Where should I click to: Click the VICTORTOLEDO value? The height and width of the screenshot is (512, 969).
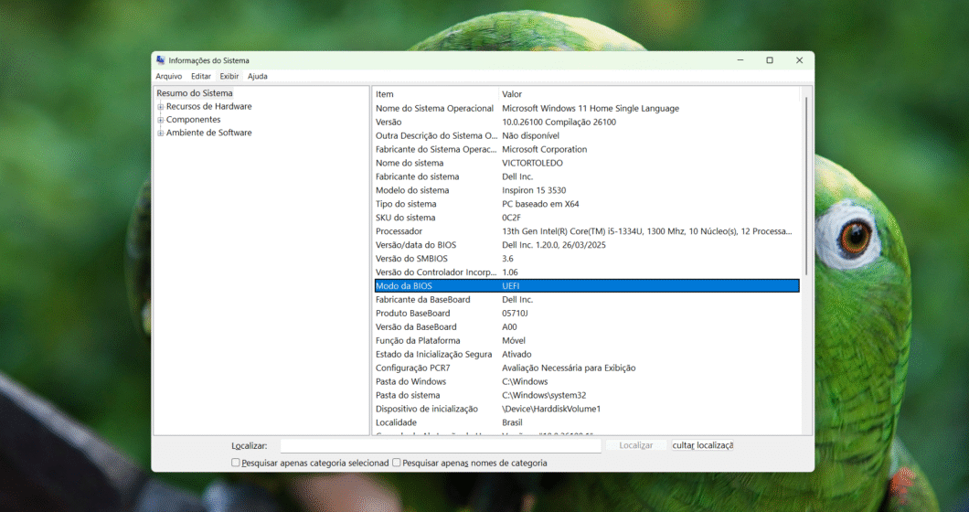(x=532, y=164)
